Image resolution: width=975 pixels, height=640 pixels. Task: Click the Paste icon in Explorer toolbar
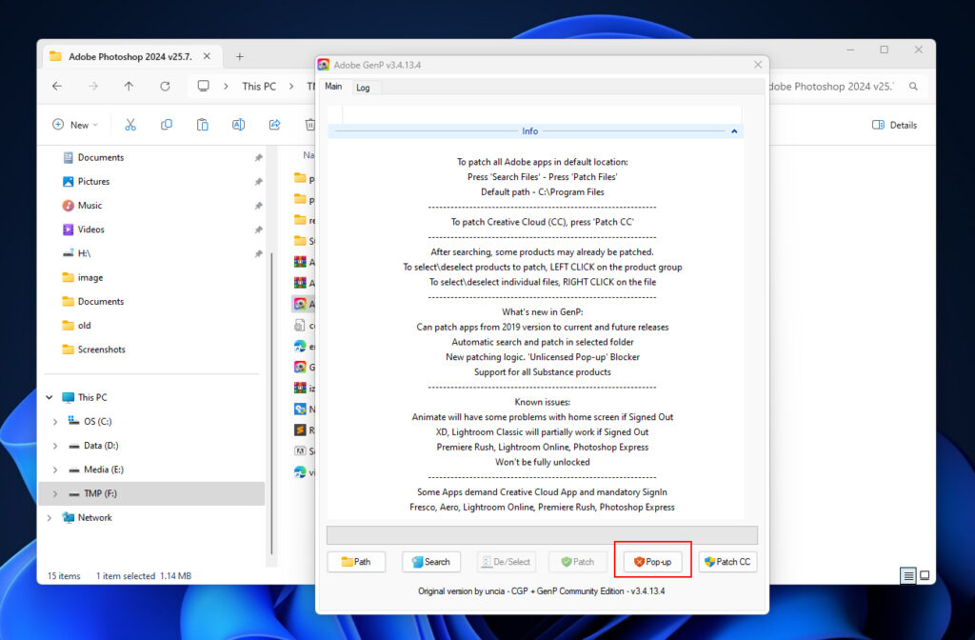202,124
